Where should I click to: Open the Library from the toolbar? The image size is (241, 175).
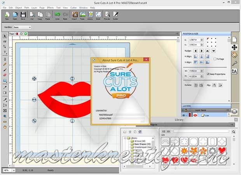[x=90, y=16]
